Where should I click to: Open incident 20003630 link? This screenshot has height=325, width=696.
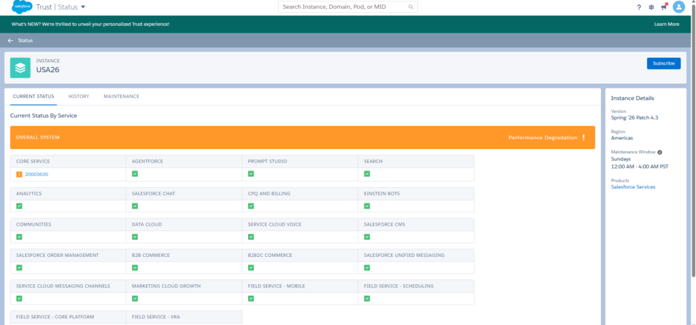click(37, 175)
